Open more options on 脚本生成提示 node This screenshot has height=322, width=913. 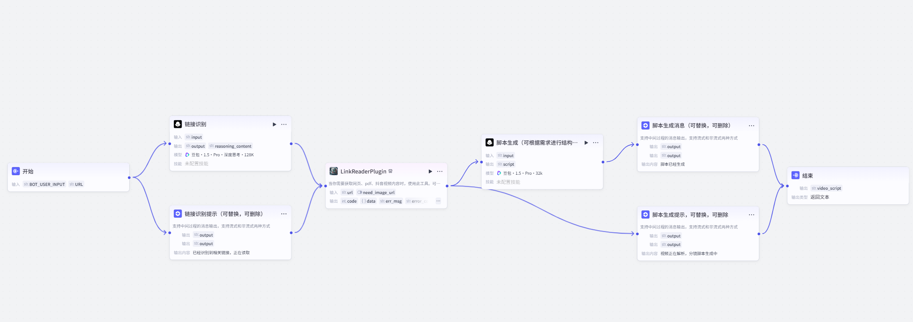click(751, 215)
